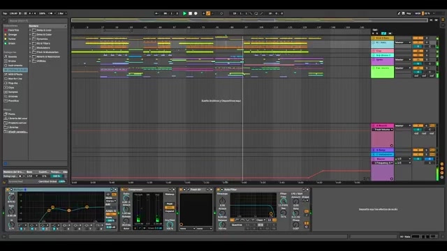
Task: Open the Plug-ins category
Action: [x=13, y=83]
